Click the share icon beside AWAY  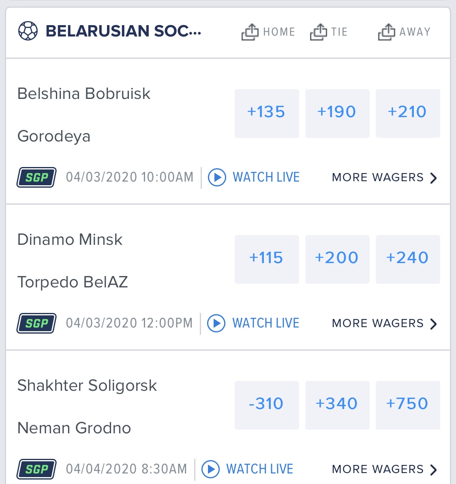tap(386, 32)
